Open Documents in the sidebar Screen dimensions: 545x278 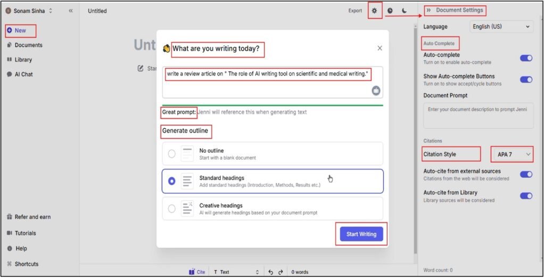24,45
